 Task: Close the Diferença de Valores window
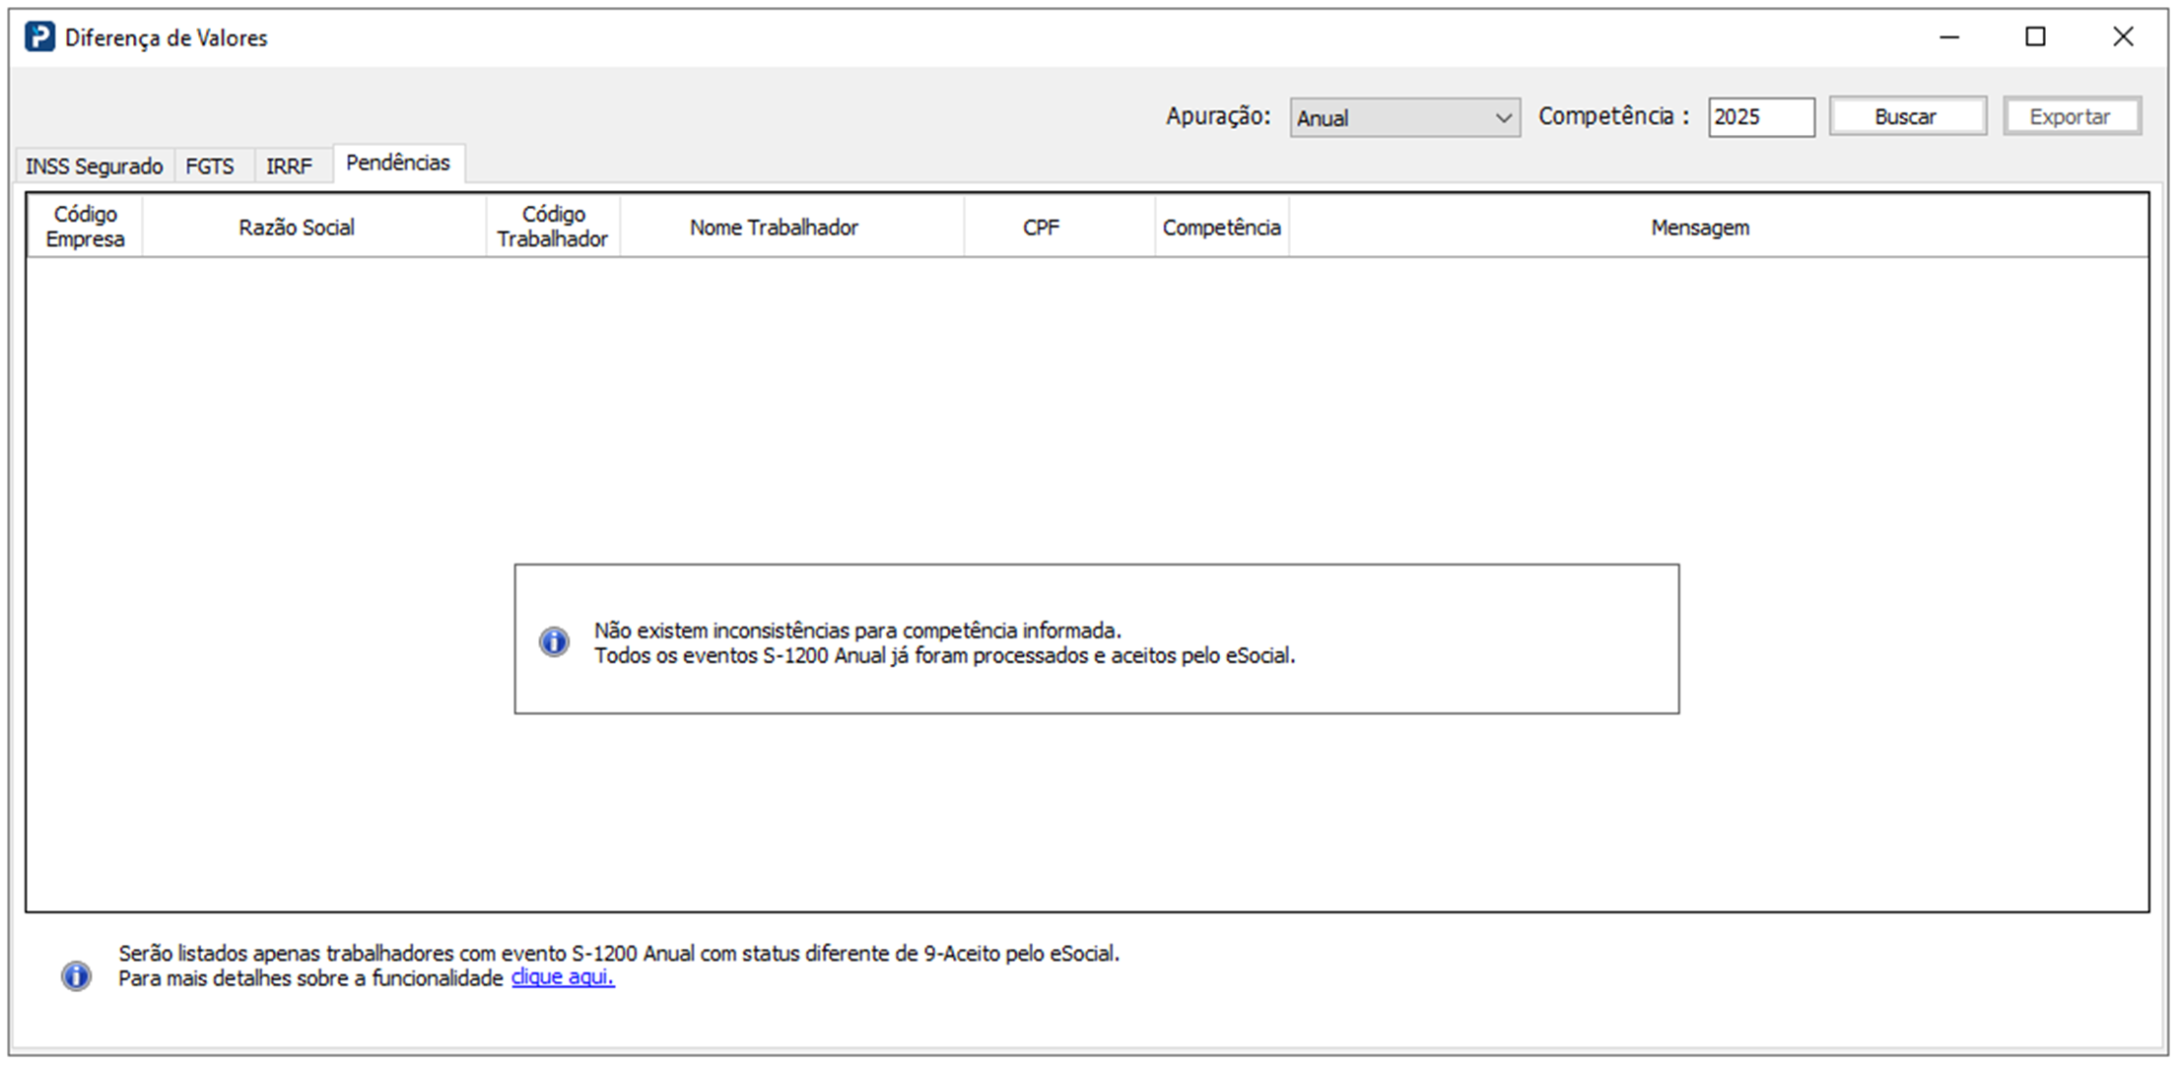point(2123,37)
